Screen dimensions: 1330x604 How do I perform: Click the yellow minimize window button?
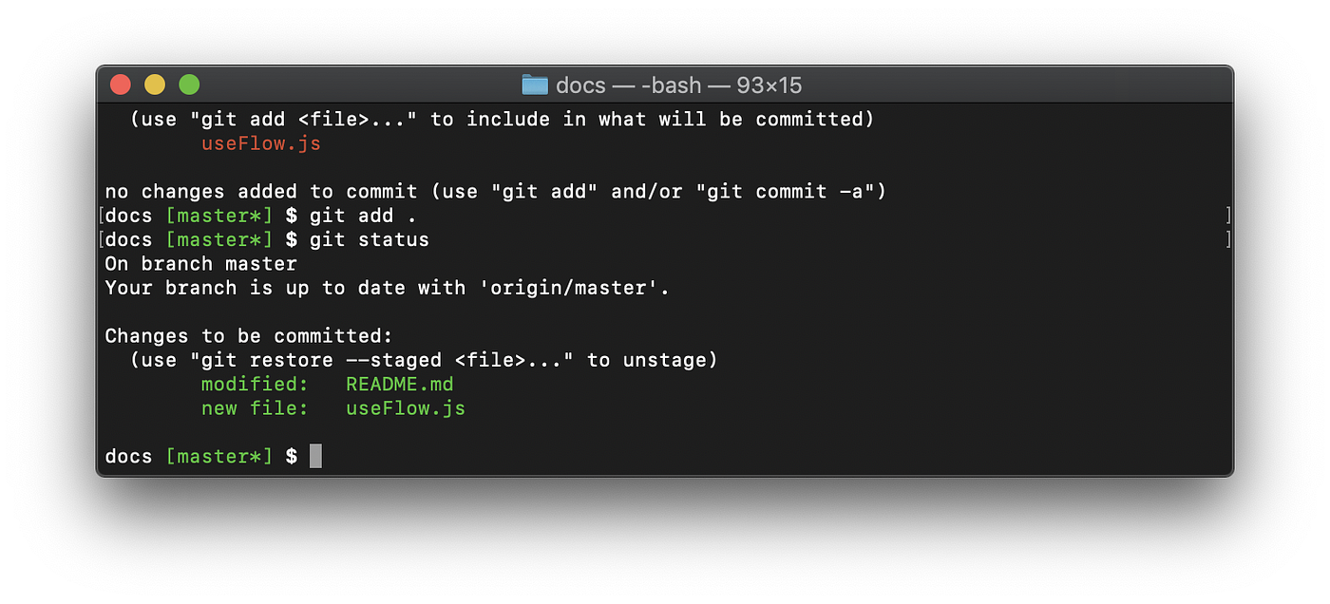pos(155,85)
